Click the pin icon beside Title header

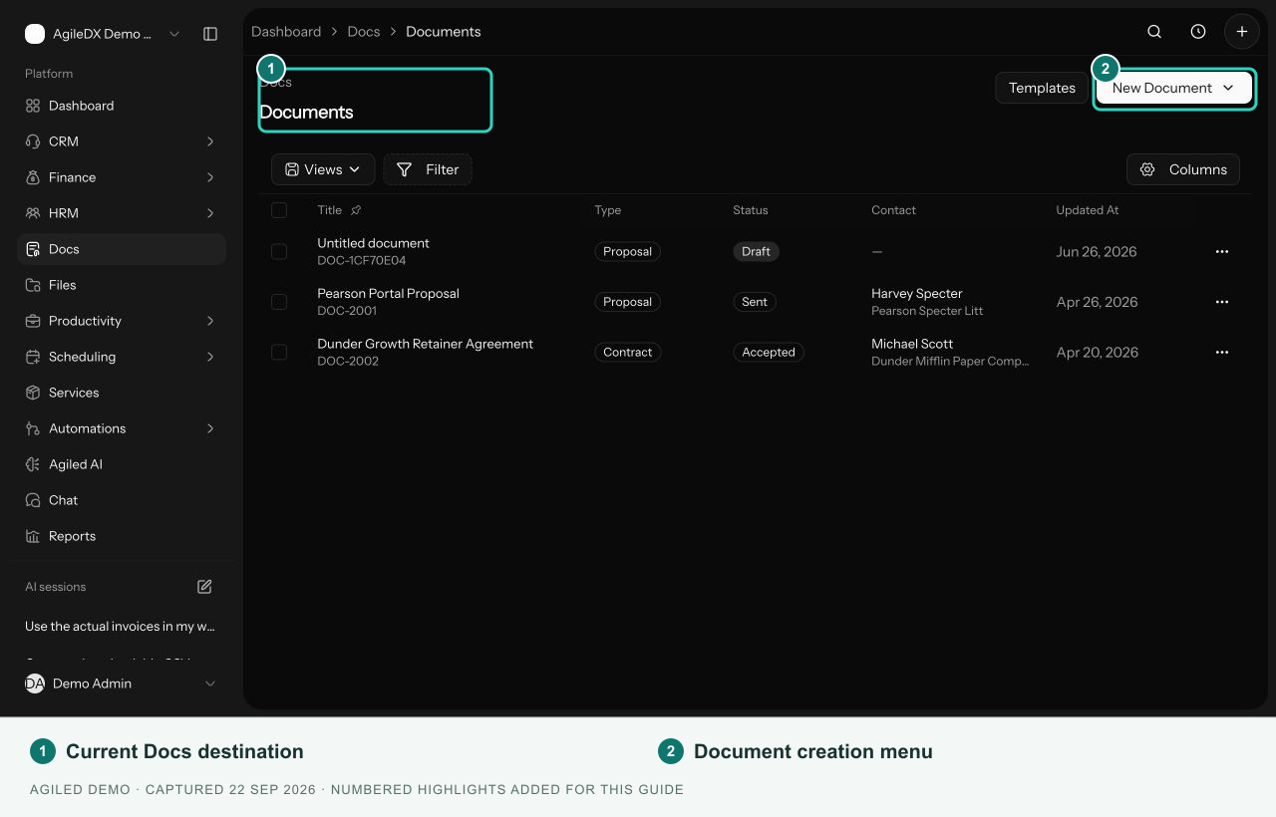click(x=356, y=210)
